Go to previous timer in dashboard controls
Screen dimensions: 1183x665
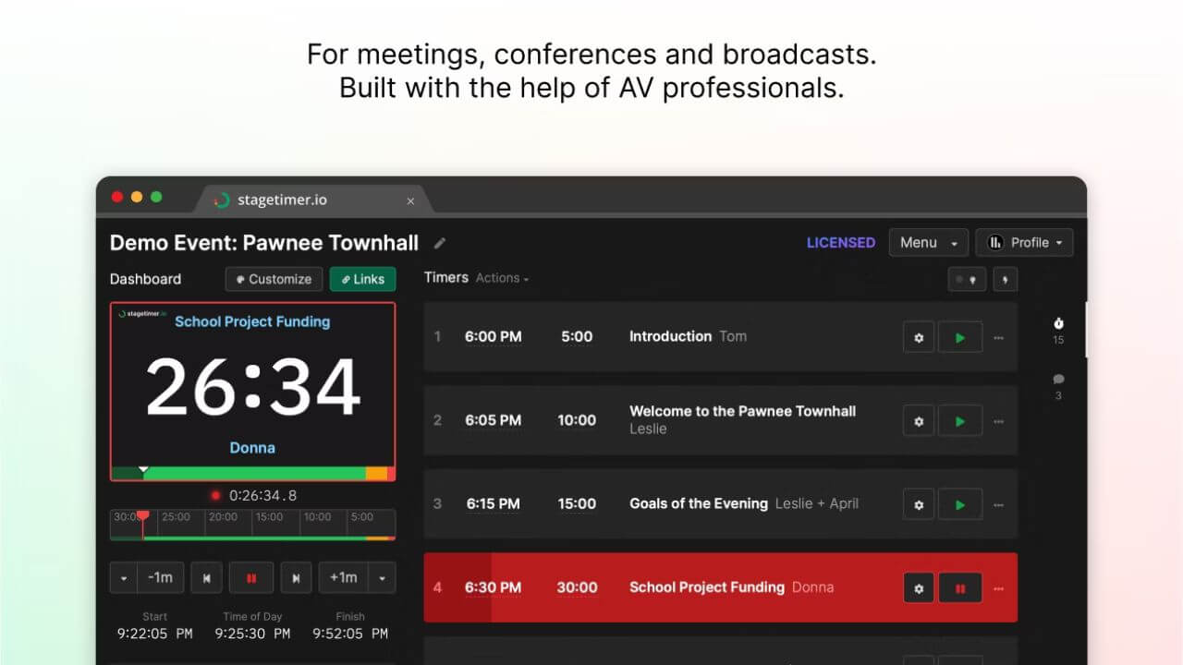click(206, 578)
